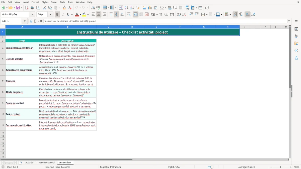Expand the formula bar
The width and height of the screenshot is (301, 169).
pyautogui.click(x=289, y=21)
